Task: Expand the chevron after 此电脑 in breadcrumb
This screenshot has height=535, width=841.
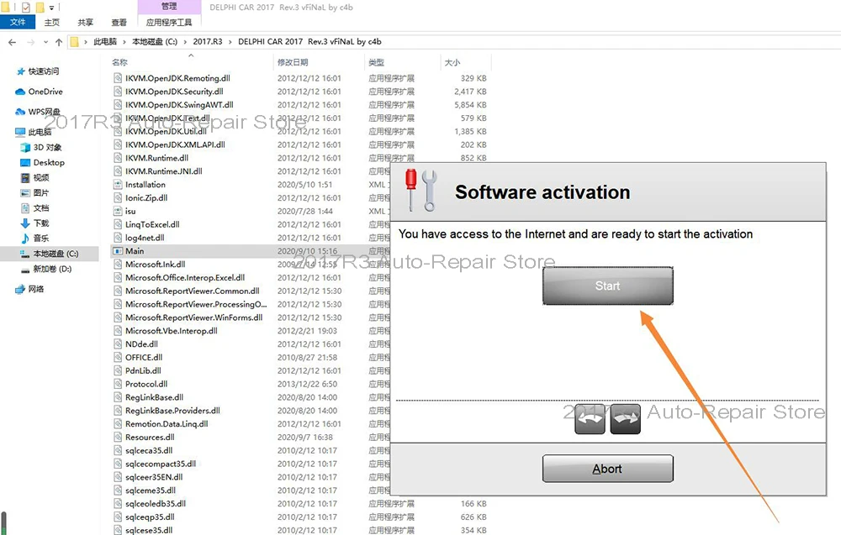Action: 124,42
